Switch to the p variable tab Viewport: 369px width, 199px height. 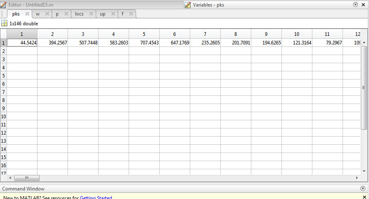tap(57, 14)
